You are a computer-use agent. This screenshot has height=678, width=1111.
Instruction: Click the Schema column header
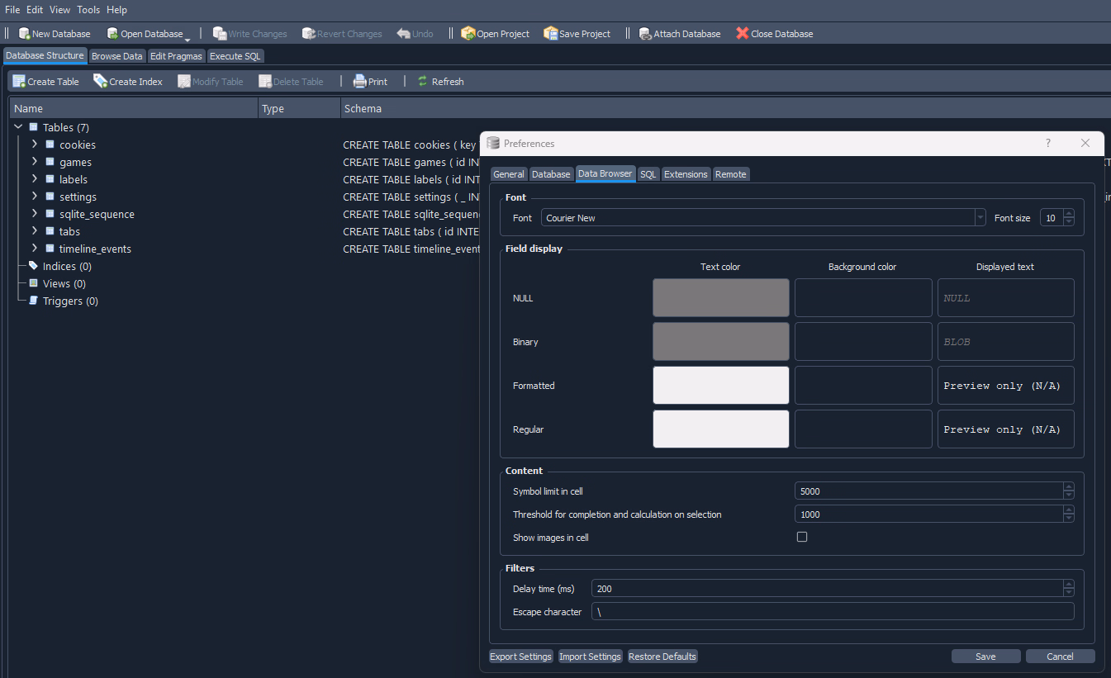(x=725, y=108)
